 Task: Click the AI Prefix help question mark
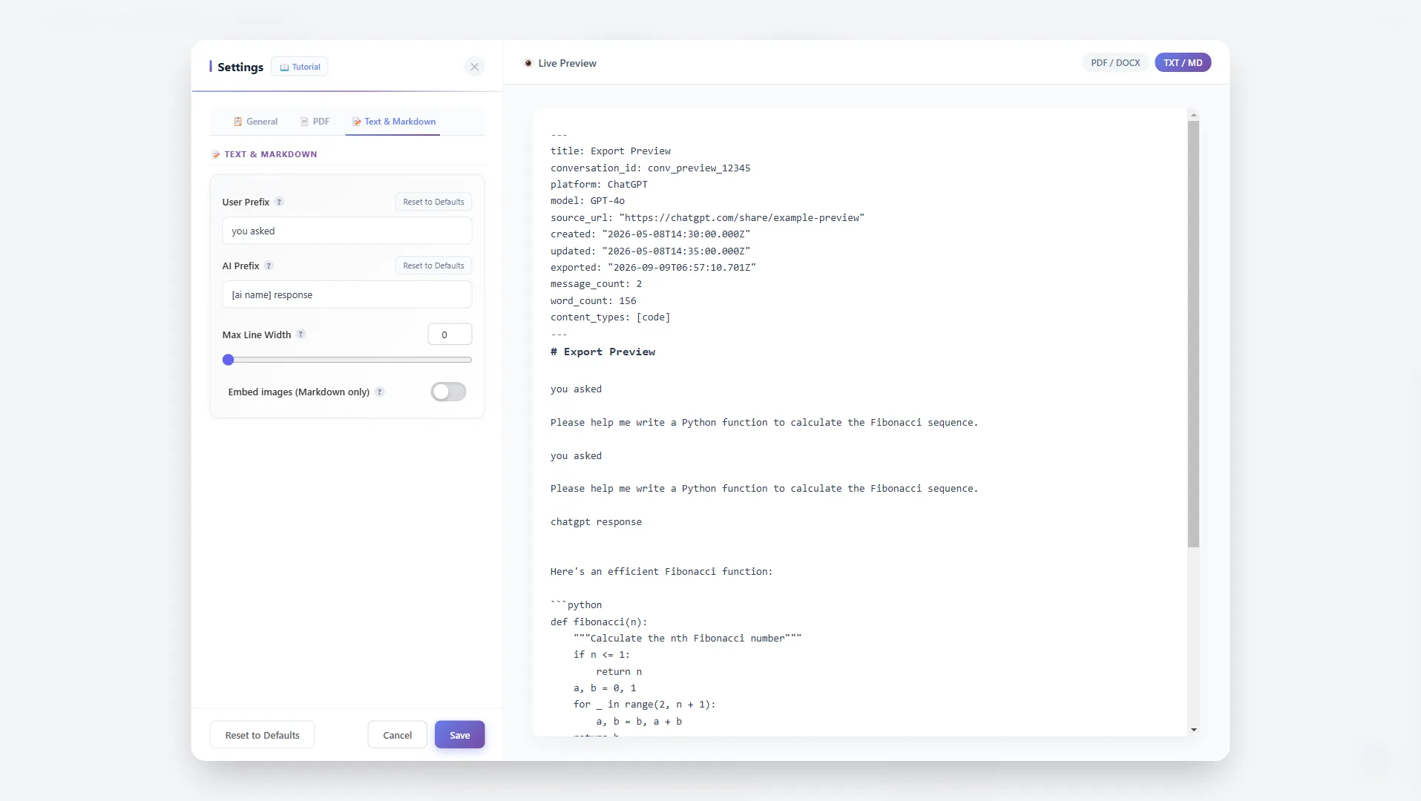coord(269,266)
